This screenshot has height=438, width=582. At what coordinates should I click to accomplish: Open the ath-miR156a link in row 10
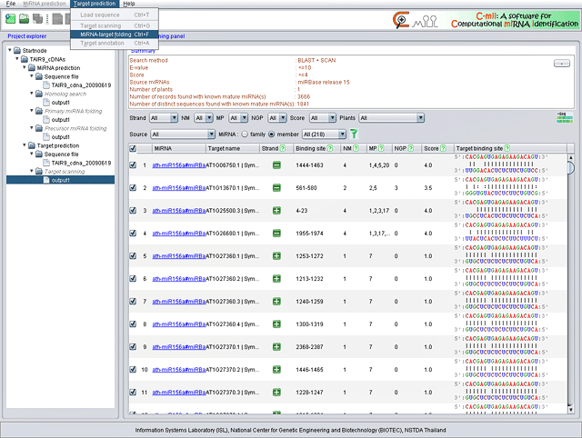click(179, 370)
